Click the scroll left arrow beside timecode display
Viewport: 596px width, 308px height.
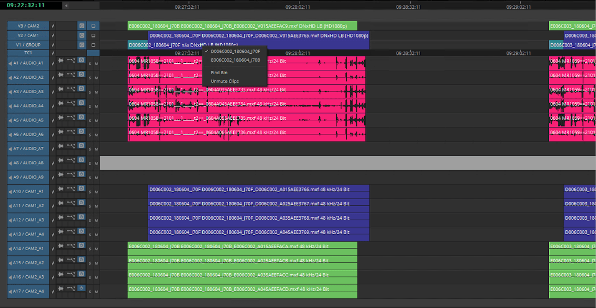66,5
